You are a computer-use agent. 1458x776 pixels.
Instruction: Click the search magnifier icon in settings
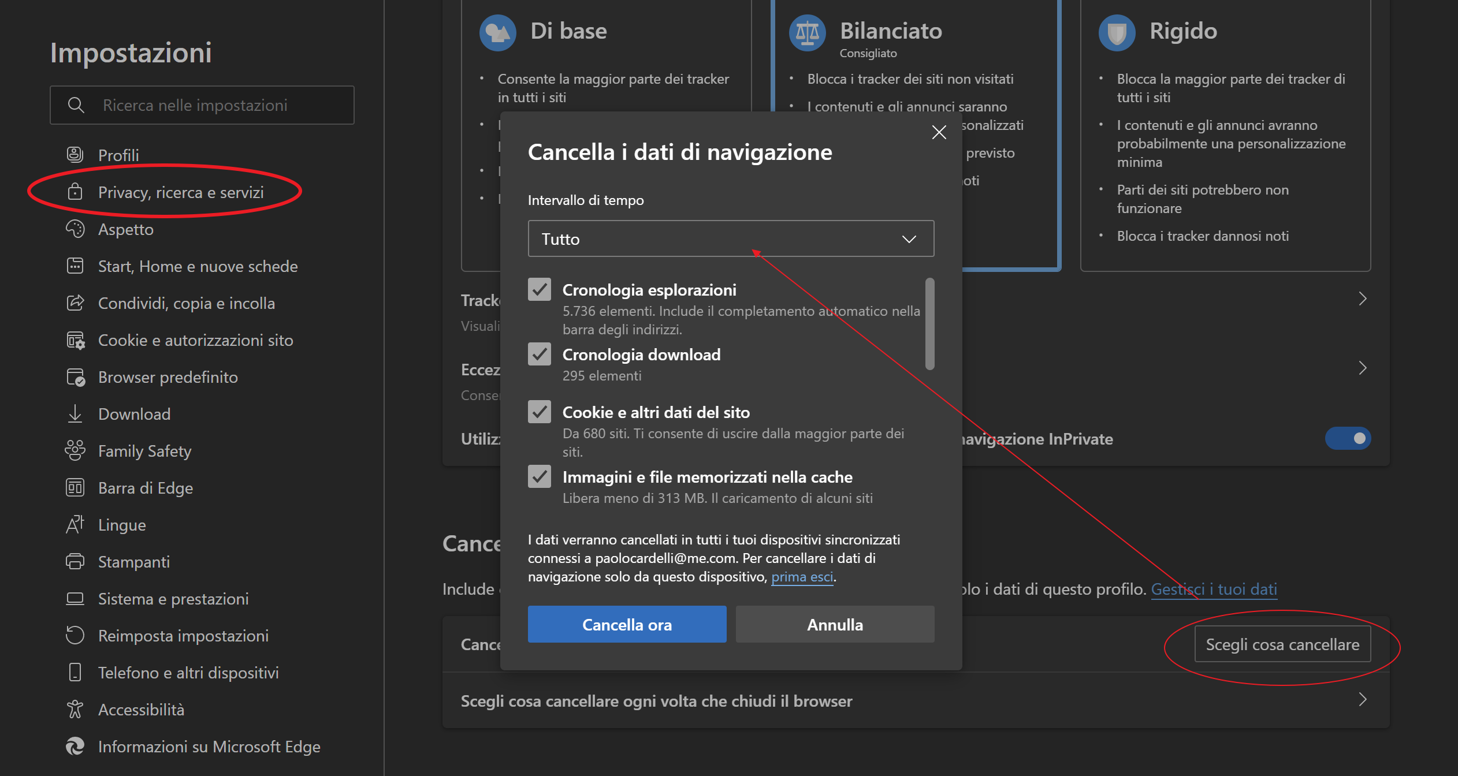[76, 105]
